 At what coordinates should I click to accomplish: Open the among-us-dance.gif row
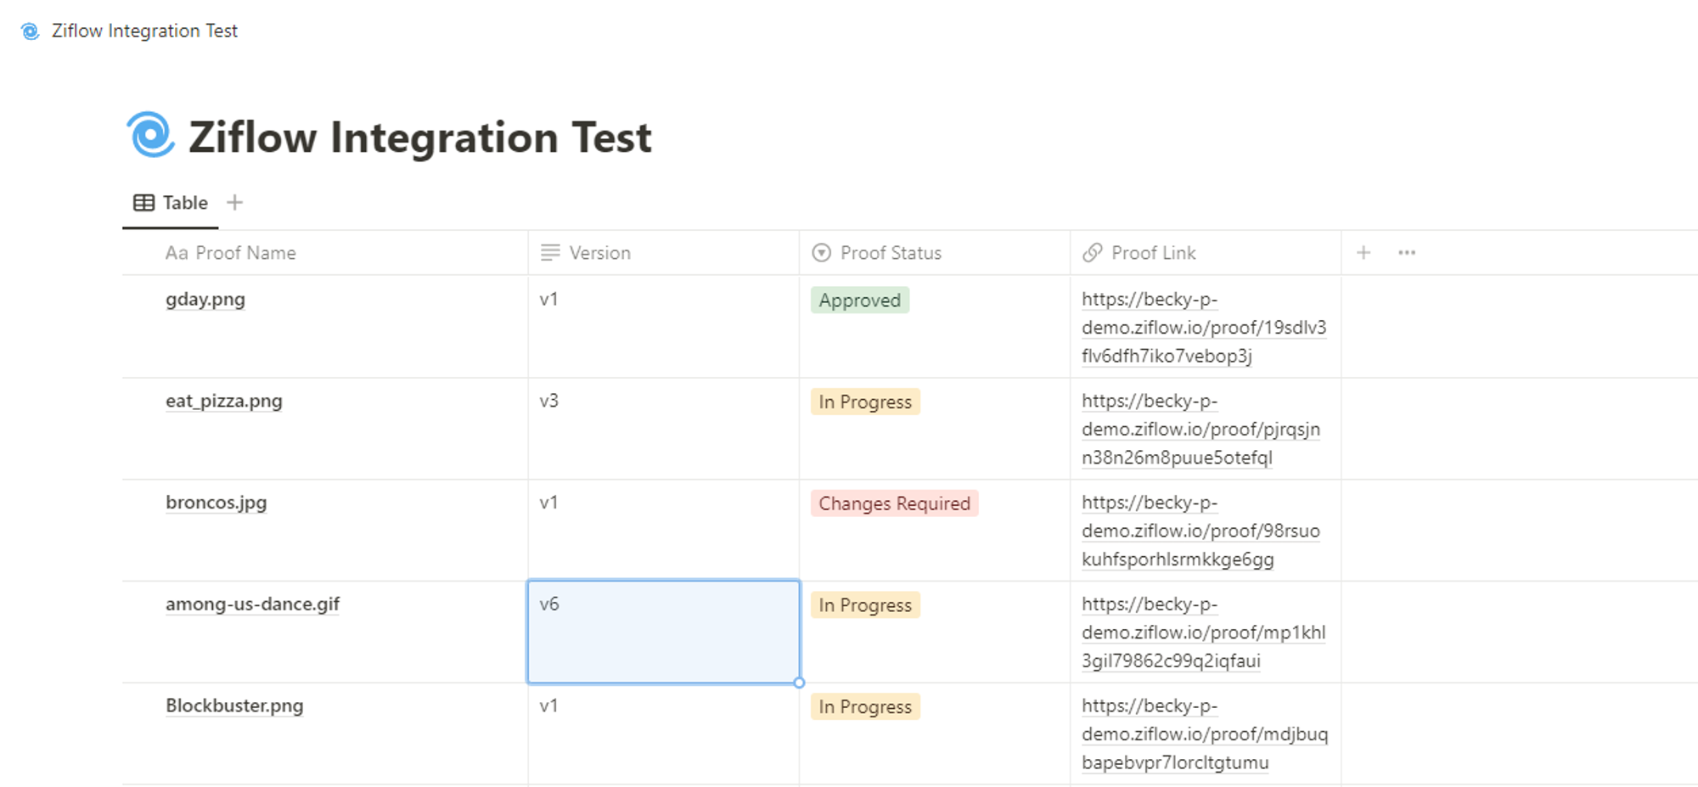coord(252,604)
